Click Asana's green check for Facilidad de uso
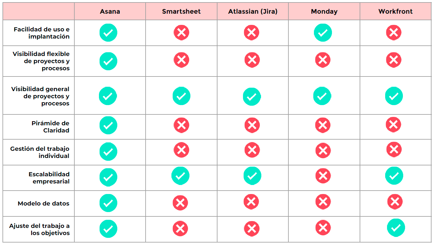434x245 pixels. 108,33
